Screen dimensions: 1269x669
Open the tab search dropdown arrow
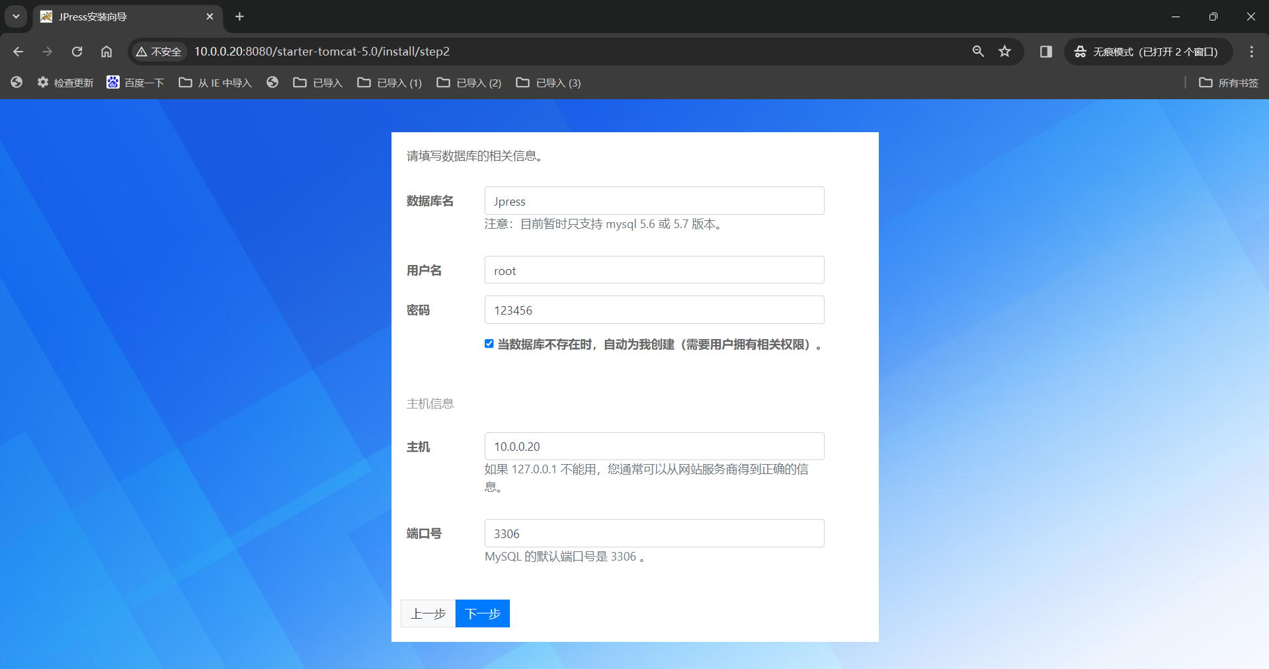(x=16, y=17)
